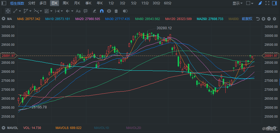Switch to 分时 intraday tab

point(32,3)
